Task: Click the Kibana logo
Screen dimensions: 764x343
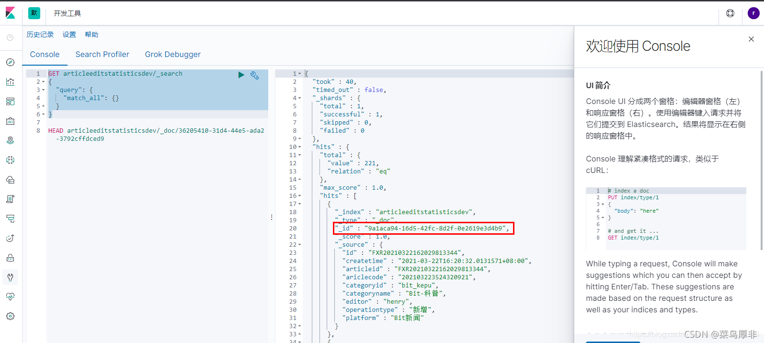Action: tap(10, 13)
